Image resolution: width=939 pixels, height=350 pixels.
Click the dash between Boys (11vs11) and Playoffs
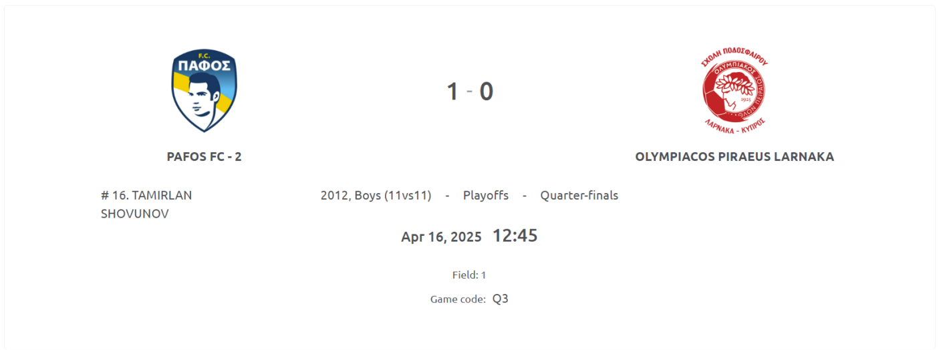point(447,196)
